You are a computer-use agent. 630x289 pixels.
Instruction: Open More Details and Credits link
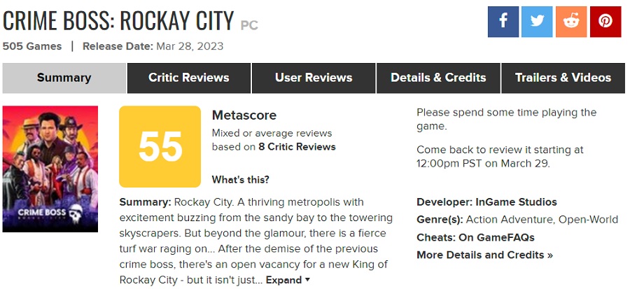(484, 255)
